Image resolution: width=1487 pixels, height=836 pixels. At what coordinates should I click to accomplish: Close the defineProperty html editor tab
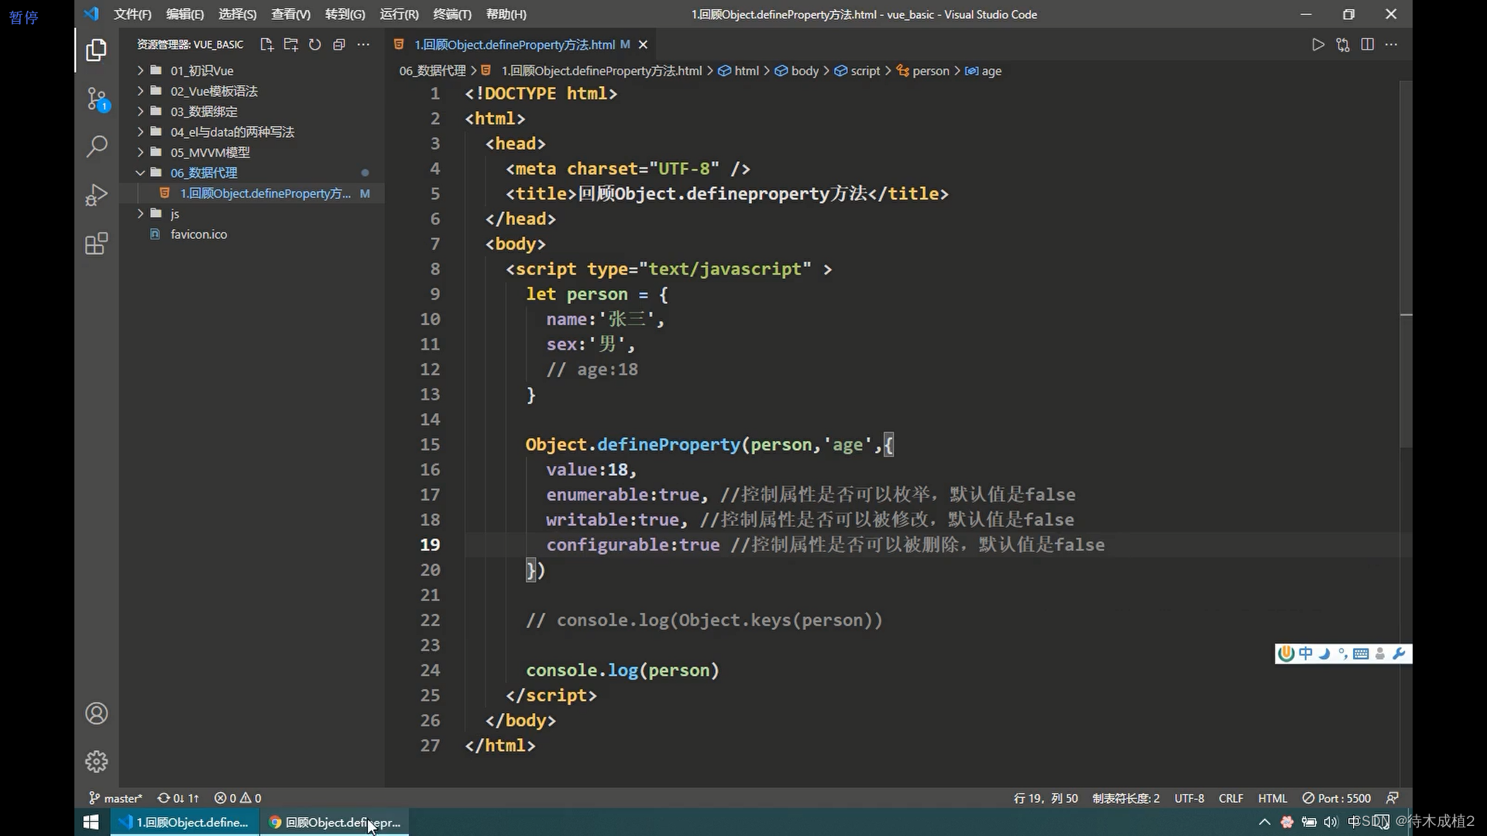(643, 45)
